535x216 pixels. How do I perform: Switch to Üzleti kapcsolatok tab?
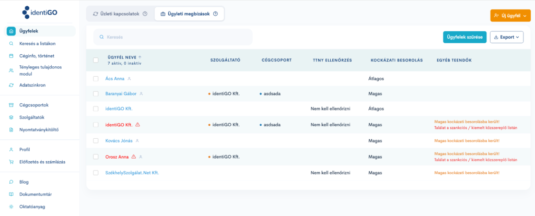point(120,14)
